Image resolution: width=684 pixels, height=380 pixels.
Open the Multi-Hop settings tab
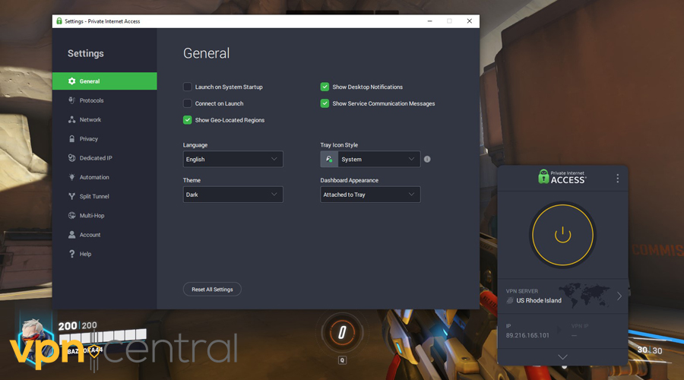(105, 216)
